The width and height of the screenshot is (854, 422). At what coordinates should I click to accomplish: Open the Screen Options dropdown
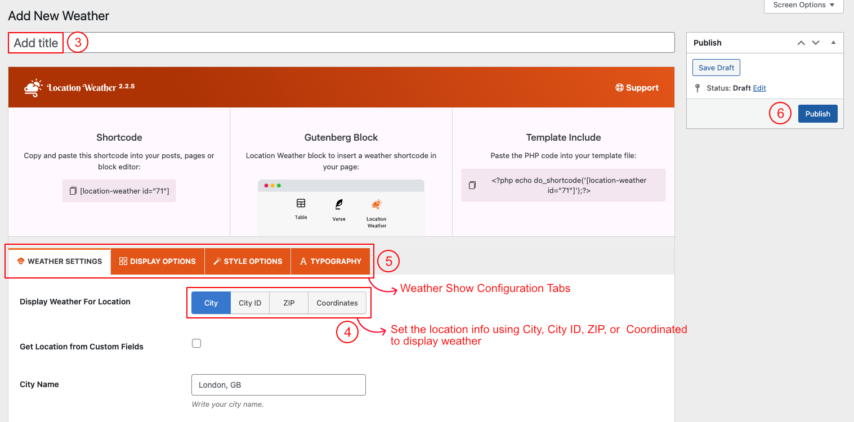pyautogui.click(x=803, y=5)
